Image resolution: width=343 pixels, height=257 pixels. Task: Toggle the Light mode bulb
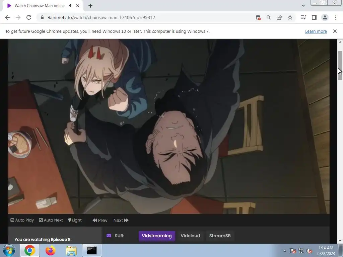(x=75, y=220)
